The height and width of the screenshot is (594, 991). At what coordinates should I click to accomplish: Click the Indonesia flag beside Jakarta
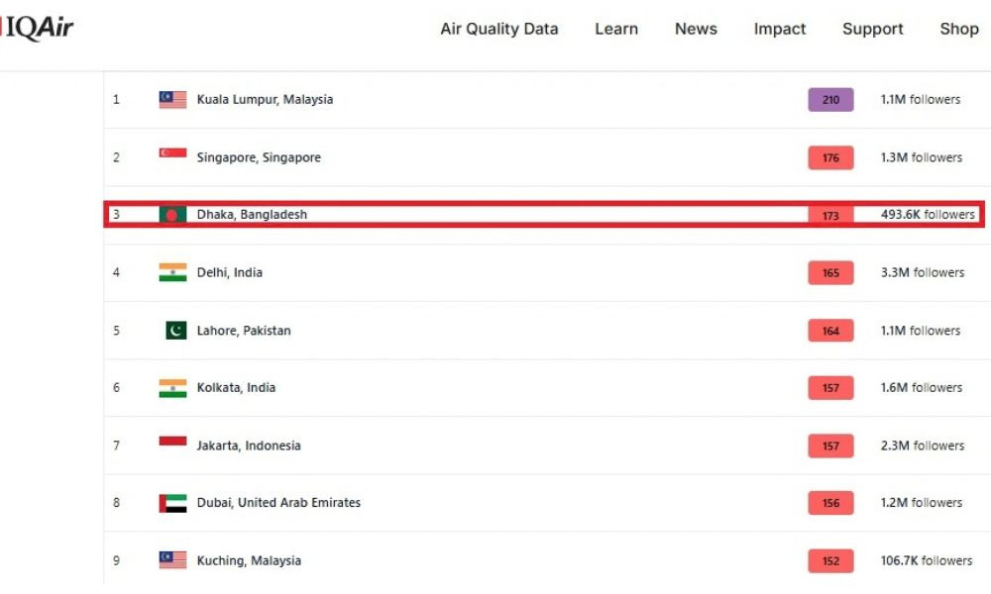pos(172,441)
